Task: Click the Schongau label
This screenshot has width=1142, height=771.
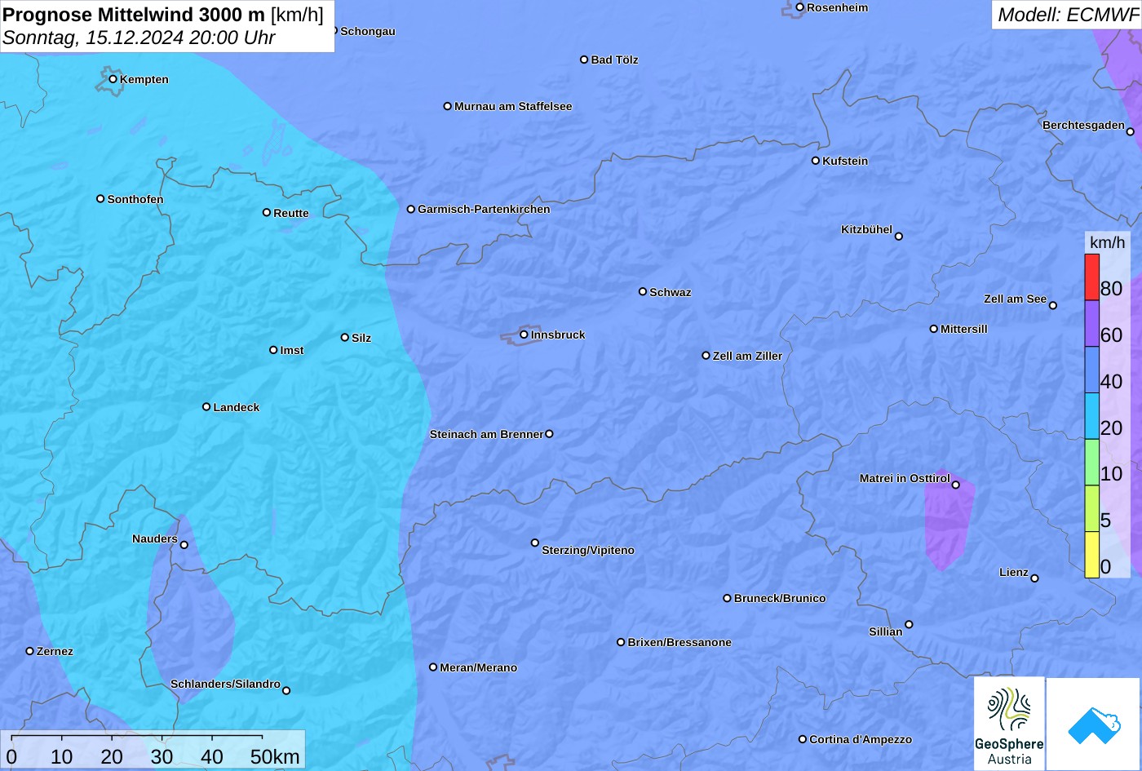Action: point(368,32)
